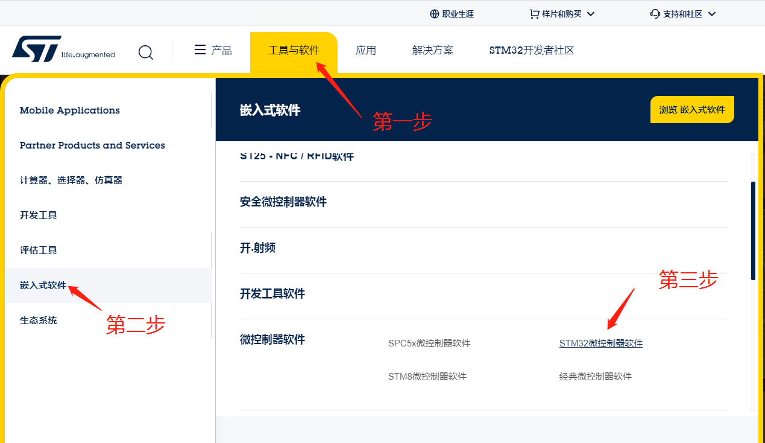Screen dimensions: 765x443
Task: Click the hamburger icon beside 产品
Action: 200,49
